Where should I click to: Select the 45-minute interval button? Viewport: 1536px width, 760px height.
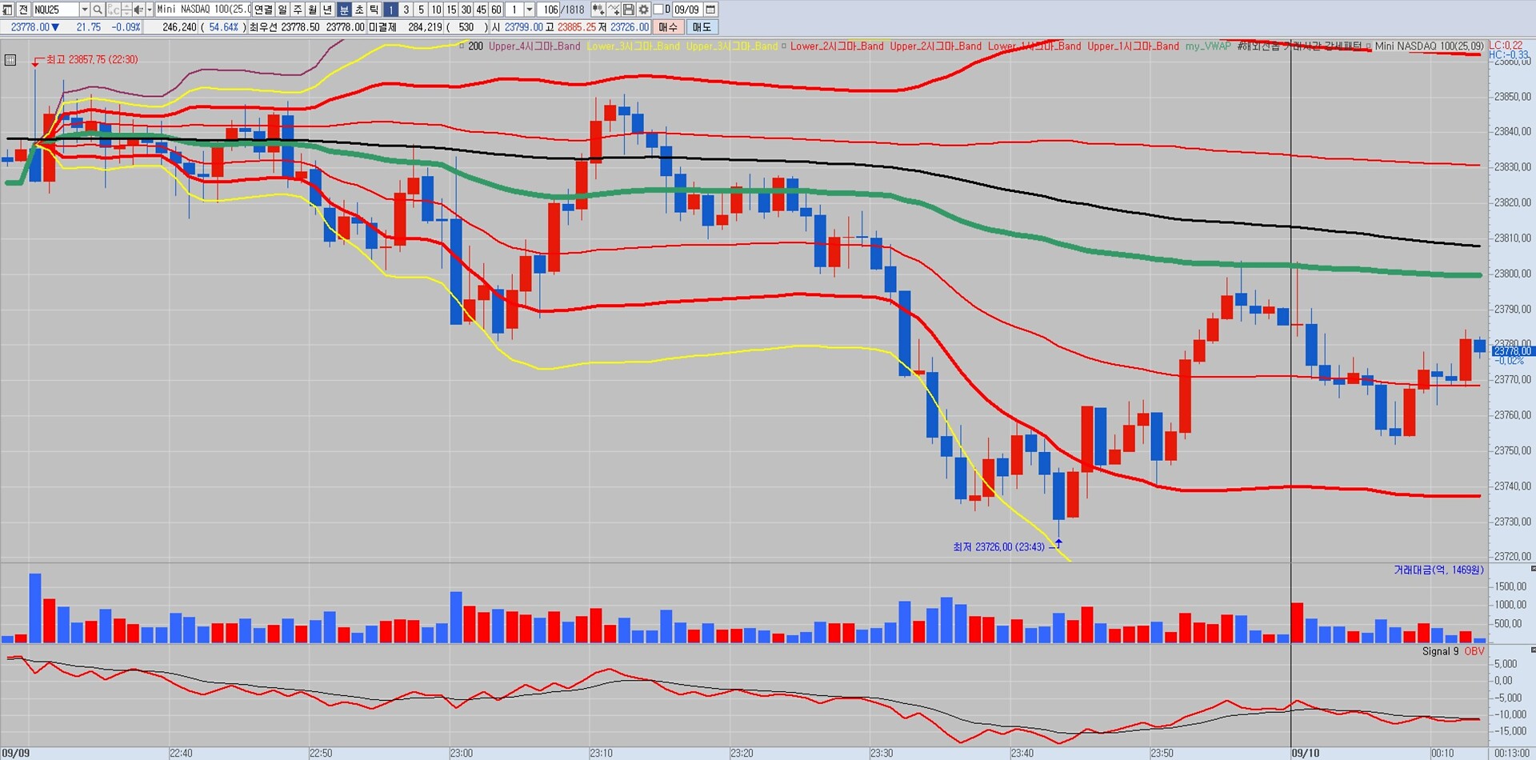482,10
